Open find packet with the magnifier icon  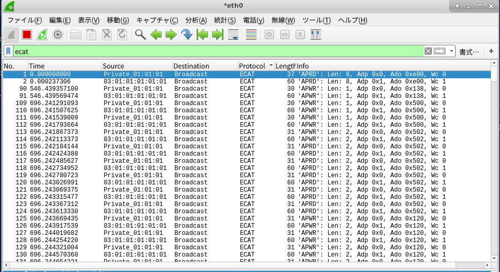pos(140,35)
